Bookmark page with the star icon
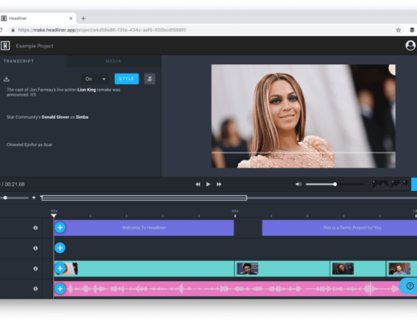Viewport: 417px width, 321px height. pos(399,30)
